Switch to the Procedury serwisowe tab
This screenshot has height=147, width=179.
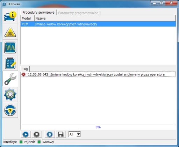tap(38, 12)
